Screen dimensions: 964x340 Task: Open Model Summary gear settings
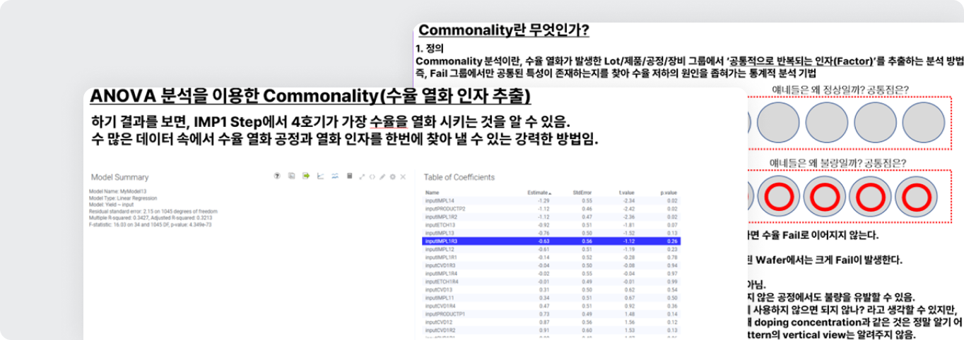pyautogui.click(x=392, y=176)
